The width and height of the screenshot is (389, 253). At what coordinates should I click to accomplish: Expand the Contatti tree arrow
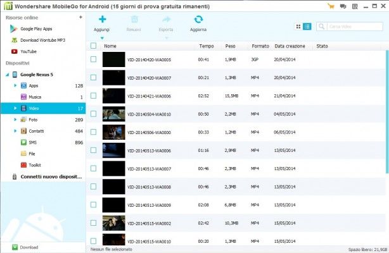pos(15,131)
